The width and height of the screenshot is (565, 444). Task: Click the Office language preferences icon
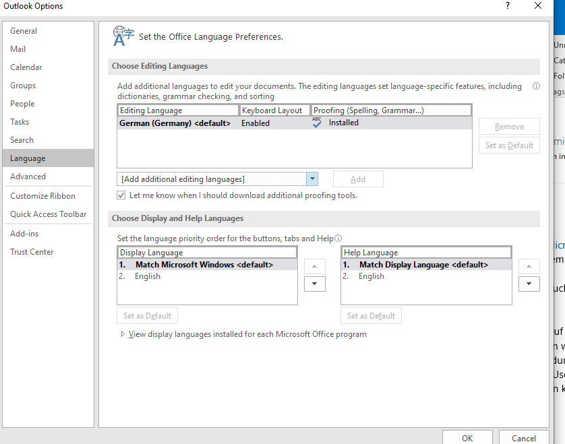[123, 36]
